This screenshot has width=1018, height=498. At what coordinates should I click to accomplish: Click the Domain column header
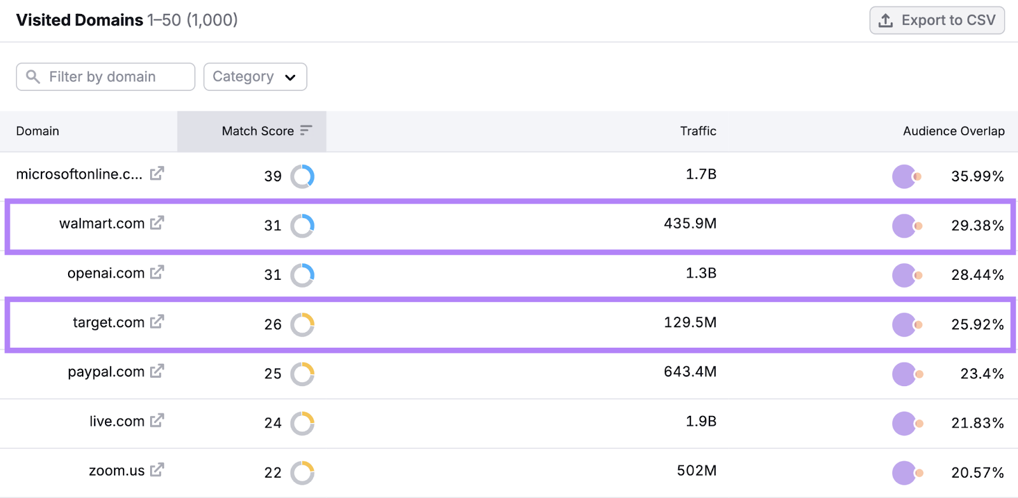click(38, 131)
